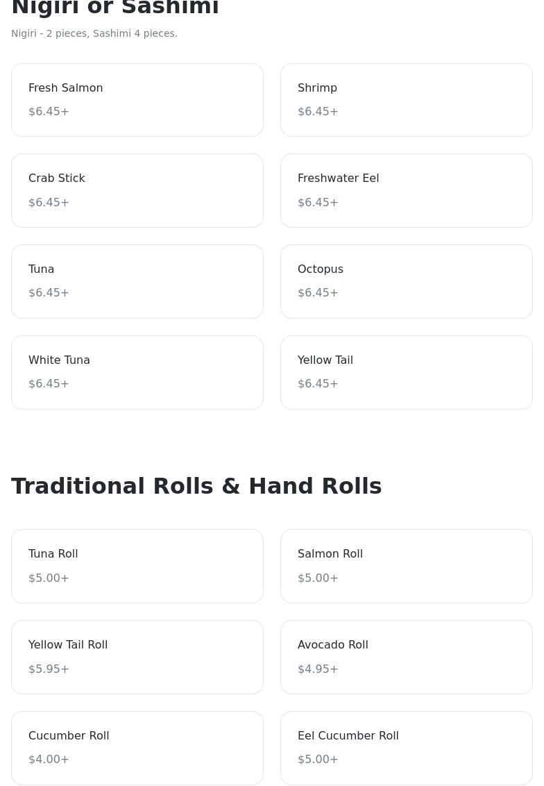Open the Avocado Roll card

tap(407, 657)
